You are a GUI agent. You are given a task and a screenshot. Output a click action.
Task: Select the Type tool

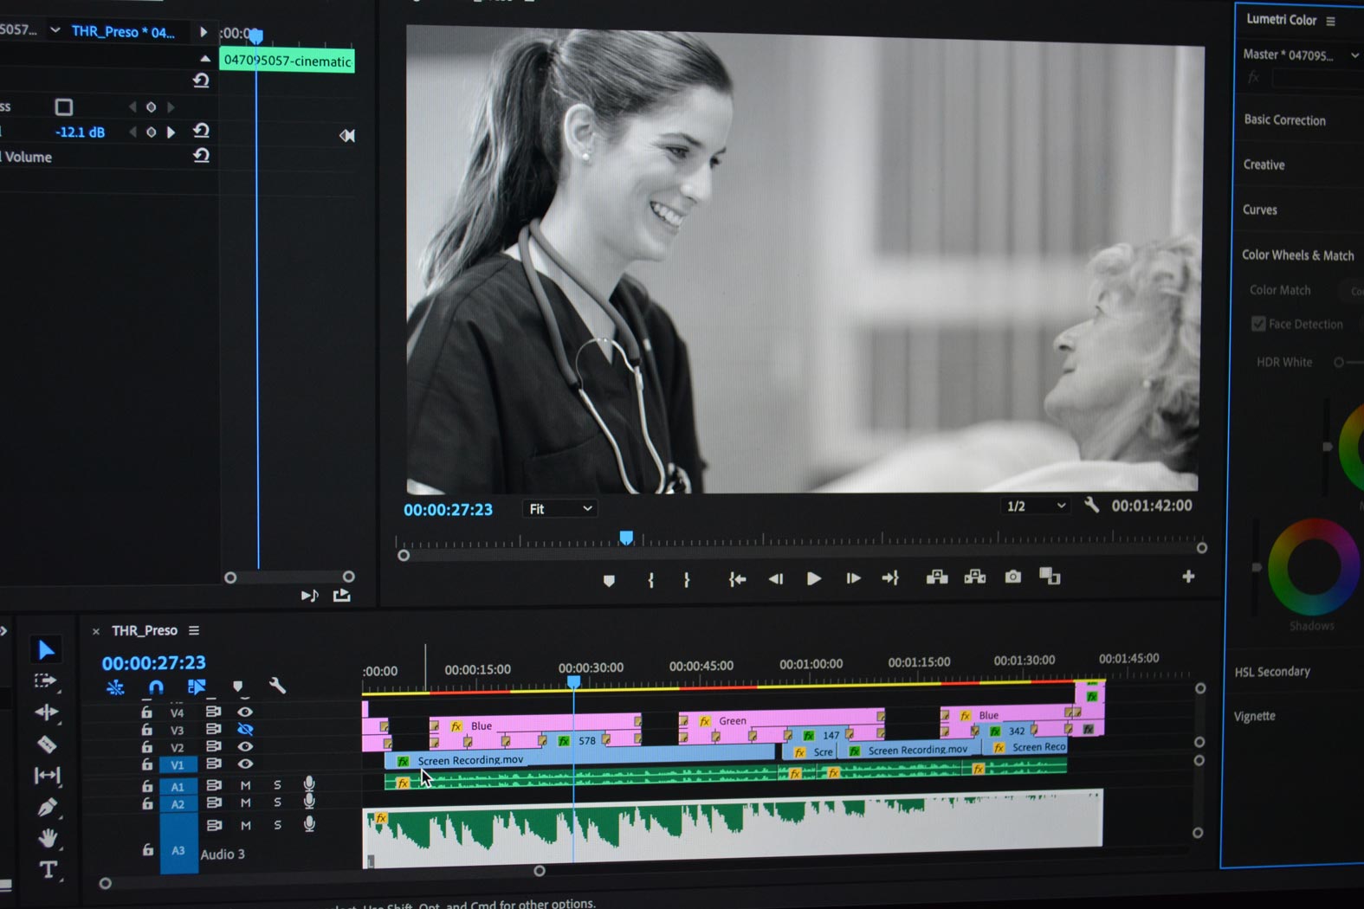click(x=48, y=869)
